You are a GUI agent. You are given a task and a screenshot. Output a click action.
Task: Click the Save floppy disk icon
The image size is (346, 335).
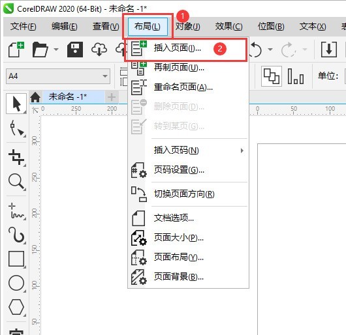coord(75,50)
